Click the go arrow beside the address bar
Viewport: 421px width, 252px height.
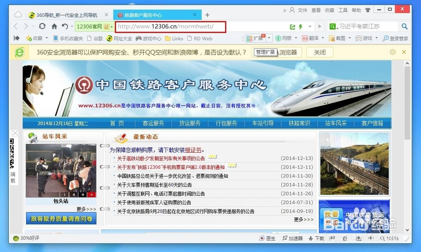click(x=320, y=27)
